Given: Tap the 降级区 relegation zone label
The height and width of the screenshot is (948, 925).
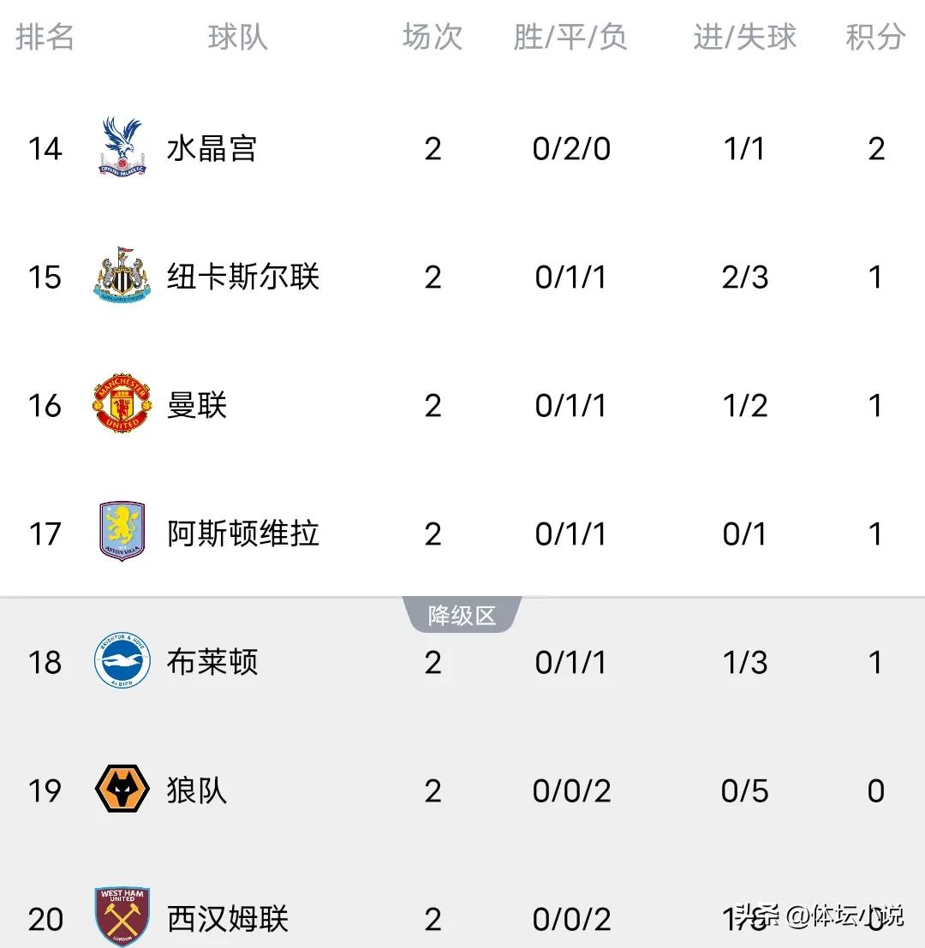Looking at the screenshot, I should pyautogui.click(x=462, y=616).
